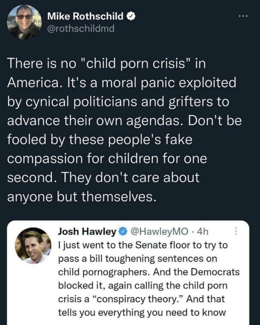
Task: Open Mike Rothschild's profile picture
Action: [24, 22]
